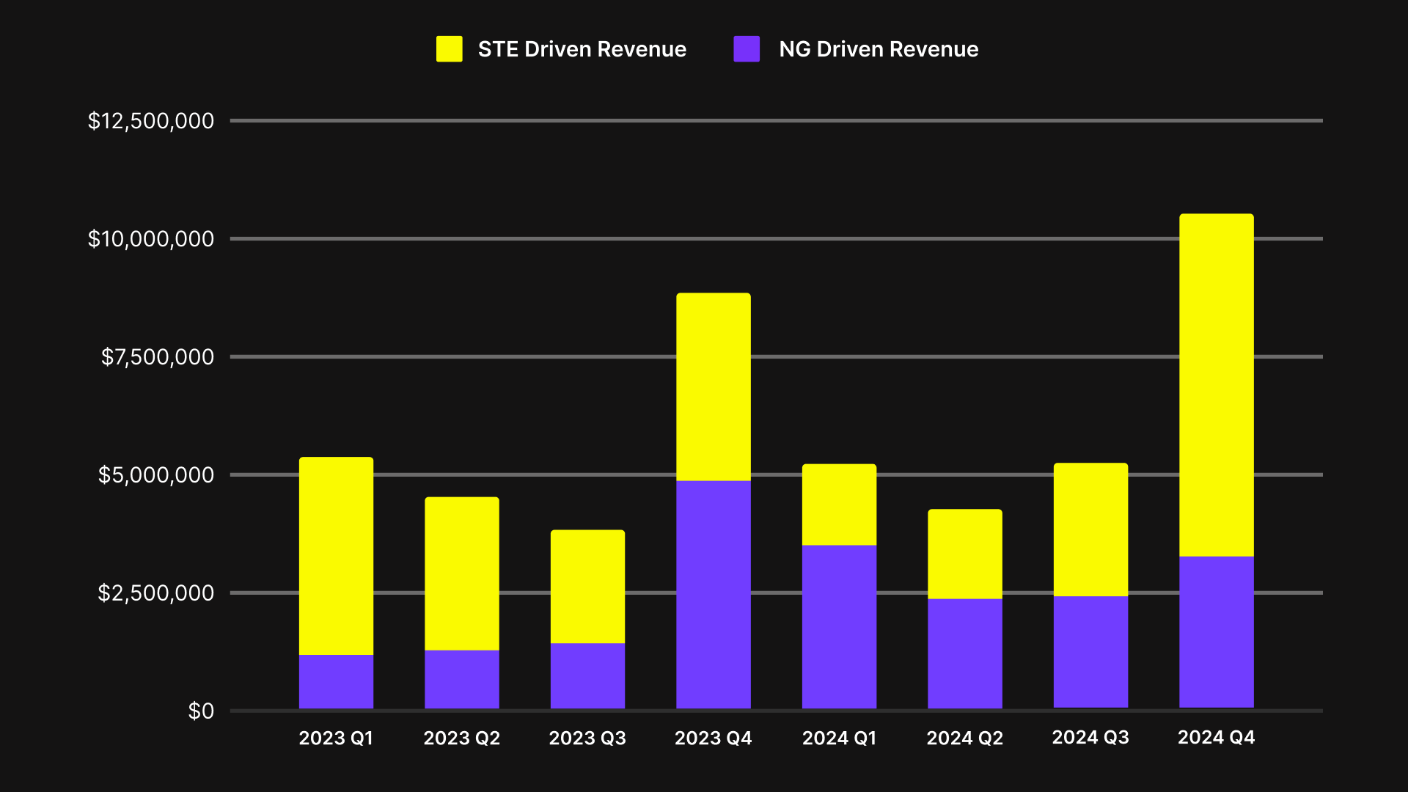
Task: Toggle the NG Driven Revenue legend label
Action: click(878, 49)
